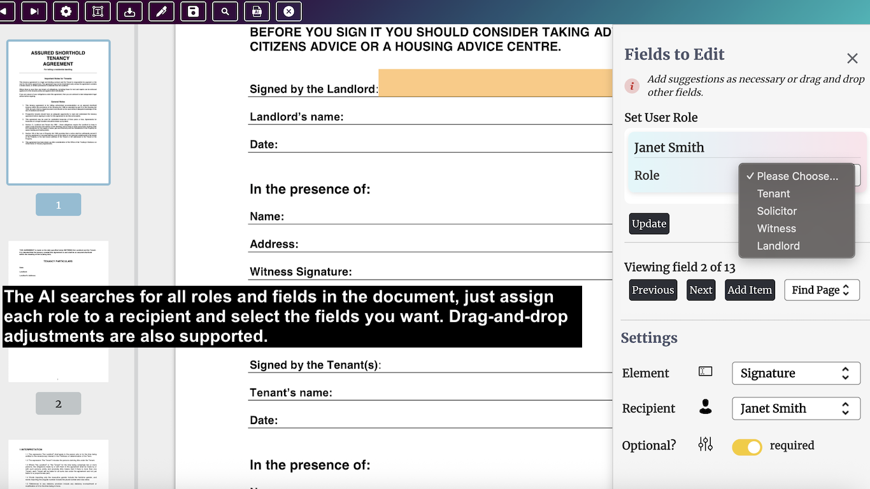Image resolution: width=870 pixels, height=489 pixels.
Task: Click Next to view the next field
Action: (x=701, y=290)
